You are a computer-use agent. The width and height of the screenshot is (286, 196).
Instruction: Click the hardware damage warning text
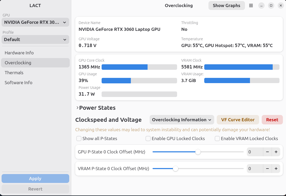[173, 130]
